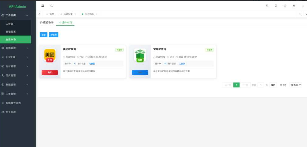307x147 pixels.
Task: Click the green 免费 badge on 宝塔
Action: 140,60
